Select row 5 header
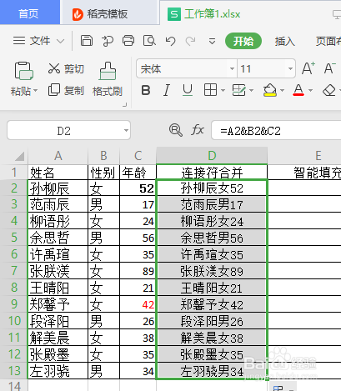 (x=14, y=238)
